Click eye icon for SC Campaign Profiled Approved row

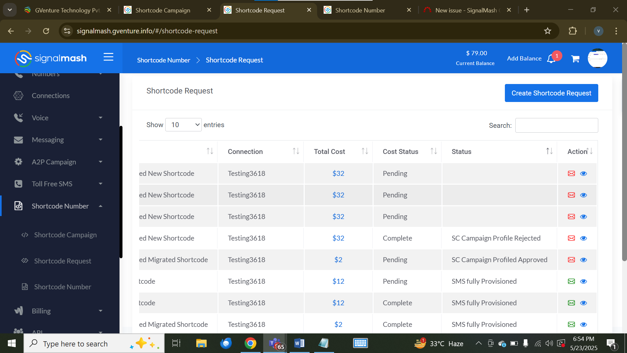584,260
